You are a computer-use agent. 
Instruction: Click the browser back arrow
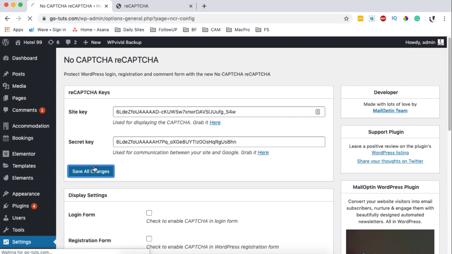[x=7, y=19]
